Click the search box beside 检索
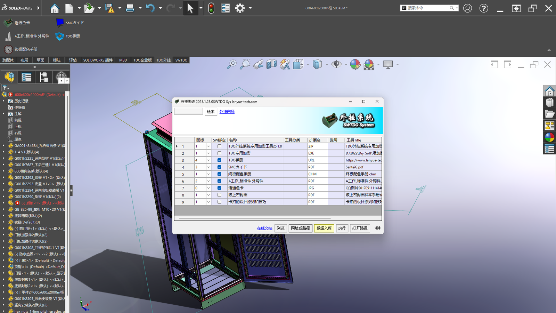 (x=188, y=111)
